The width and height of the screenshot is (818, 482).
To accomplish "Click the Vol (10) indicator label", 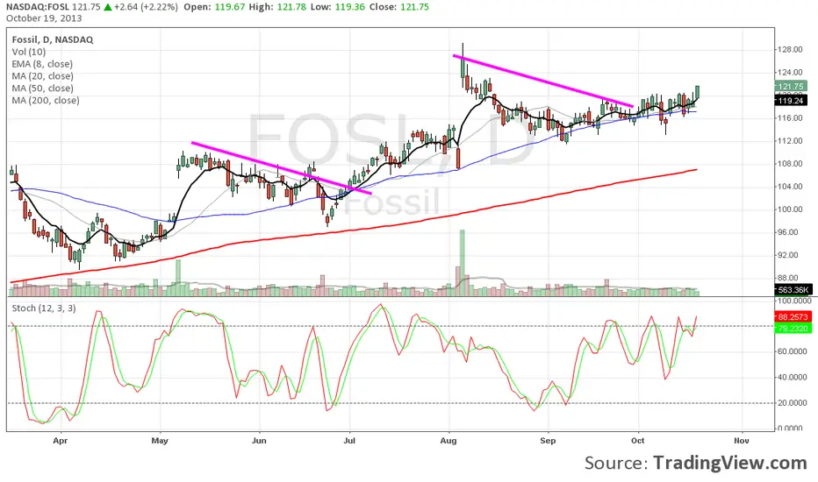I will pos(29,52).
